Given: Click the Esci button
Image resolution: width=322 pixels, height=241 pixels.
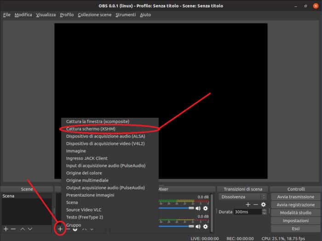Looking at the screenshot, I should [295, 229].
